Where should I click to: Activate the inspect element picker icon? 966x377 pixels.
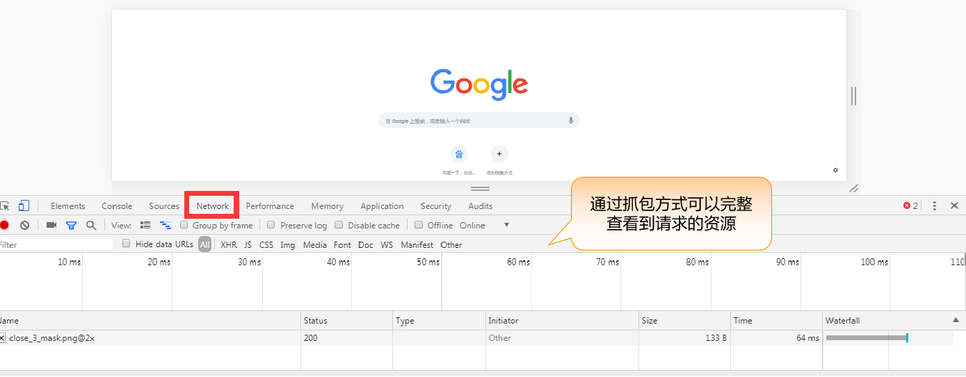4,206
